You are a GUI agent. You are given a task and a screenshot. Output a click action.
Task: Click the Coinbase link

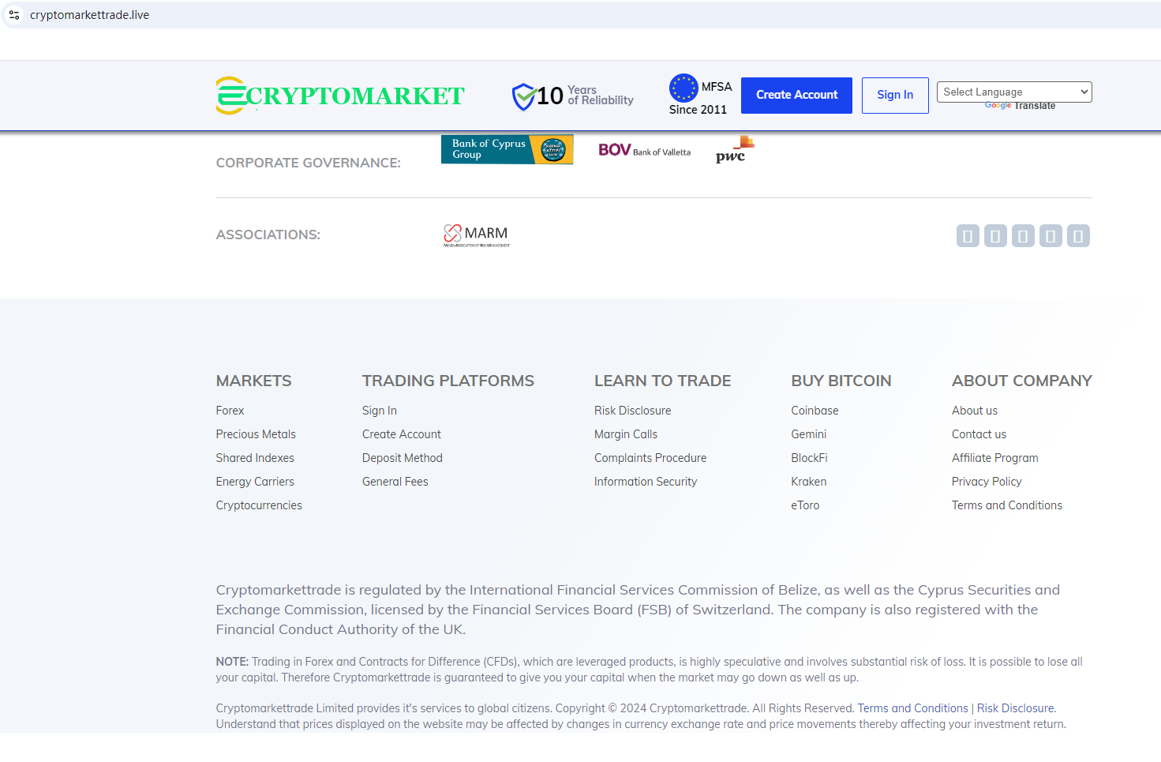pos(815,411)
